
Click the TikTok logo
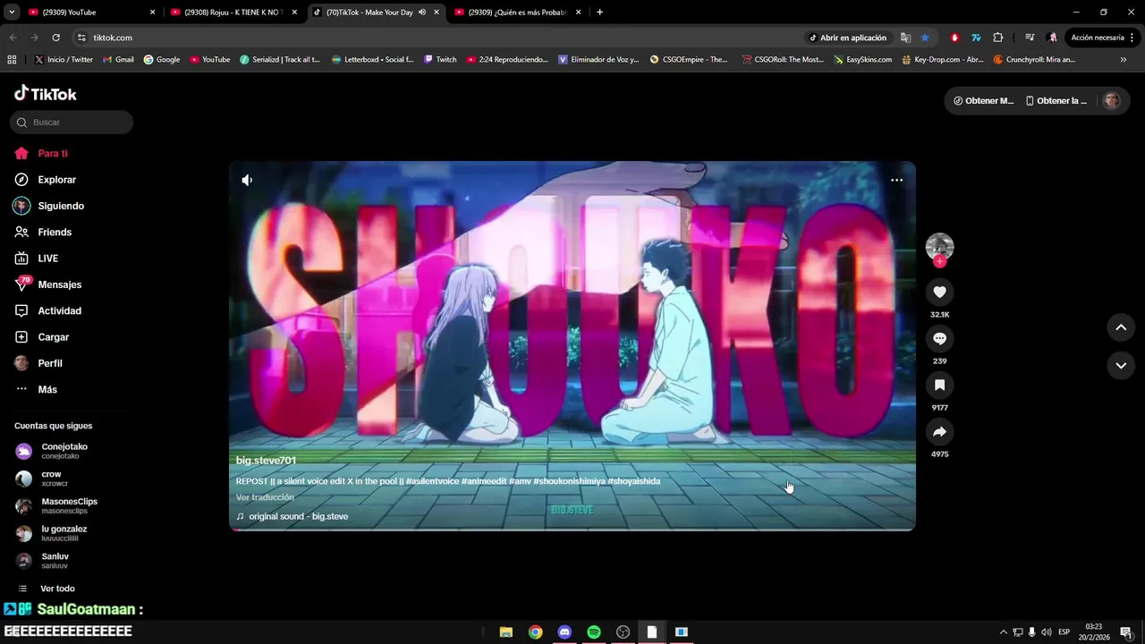[x=46, y=94]
